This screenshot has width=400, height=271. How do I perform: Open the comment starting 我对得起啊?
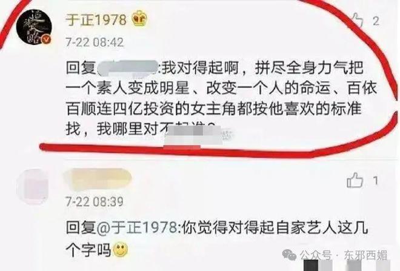click(x=221, y=98)
